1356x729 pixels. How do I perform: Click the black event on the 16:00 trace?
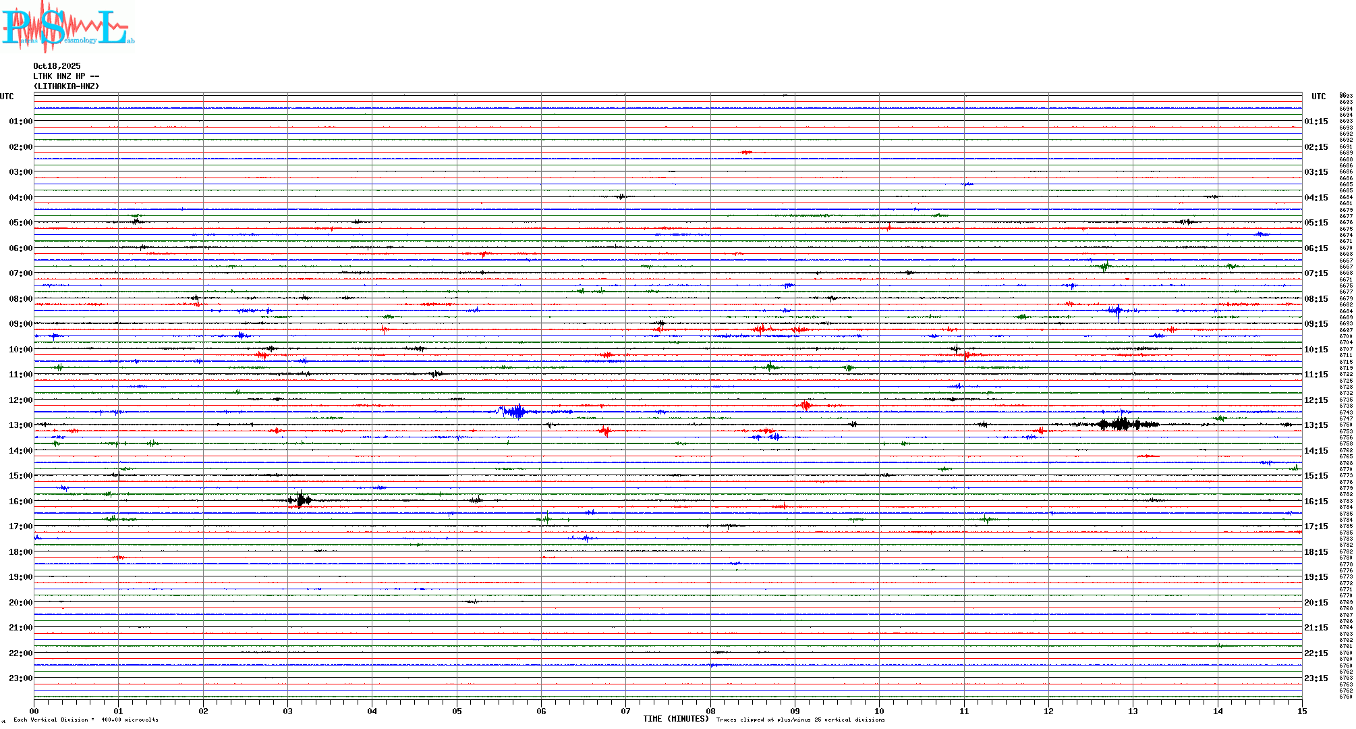point(301,500)
